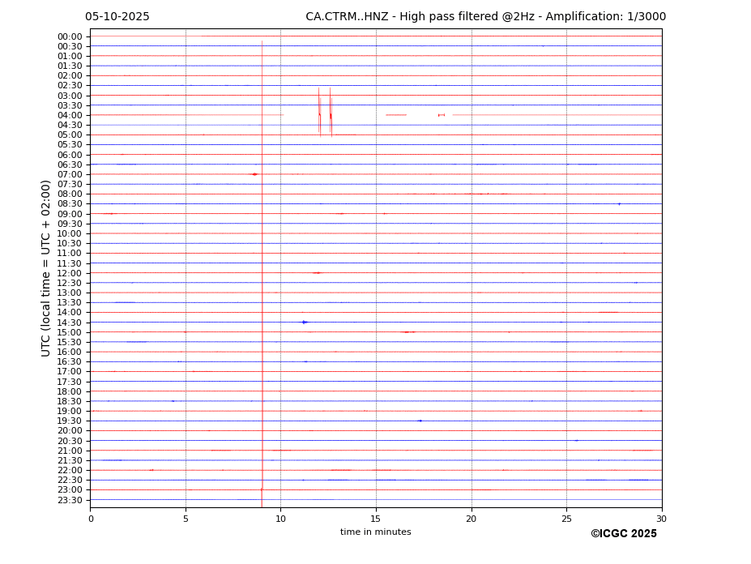The height and width of the screenshot is (564, 751).
Task: Click the large seismic spike on the 04:00 trace
Action: 319,113
